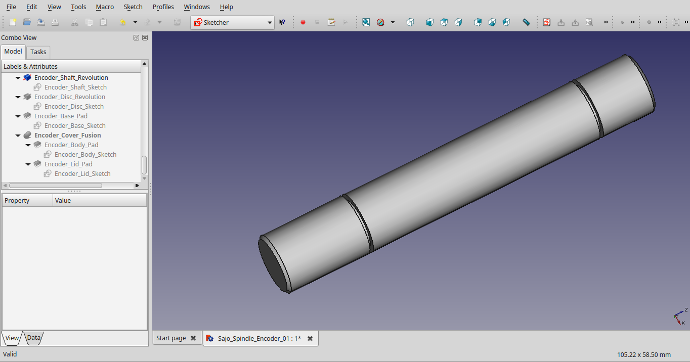The image size is (690, 362).
Task: Click the Property column header
Action: tap(28, 201)
